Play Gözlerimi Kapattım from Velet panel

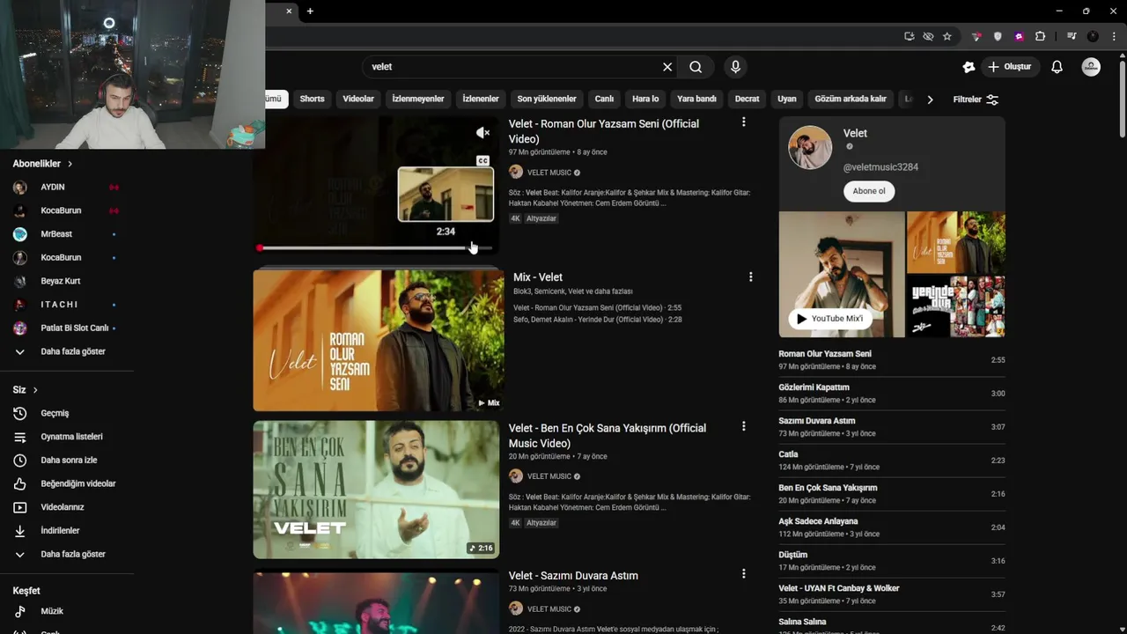(891, 394)
